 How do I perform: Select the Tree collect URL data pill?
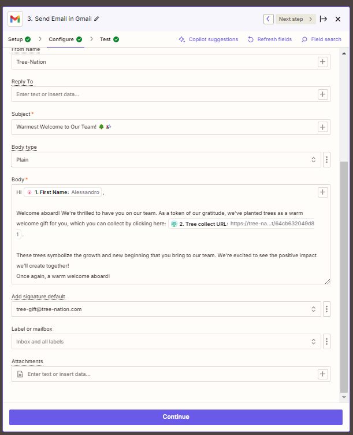(x=241, y=224)
